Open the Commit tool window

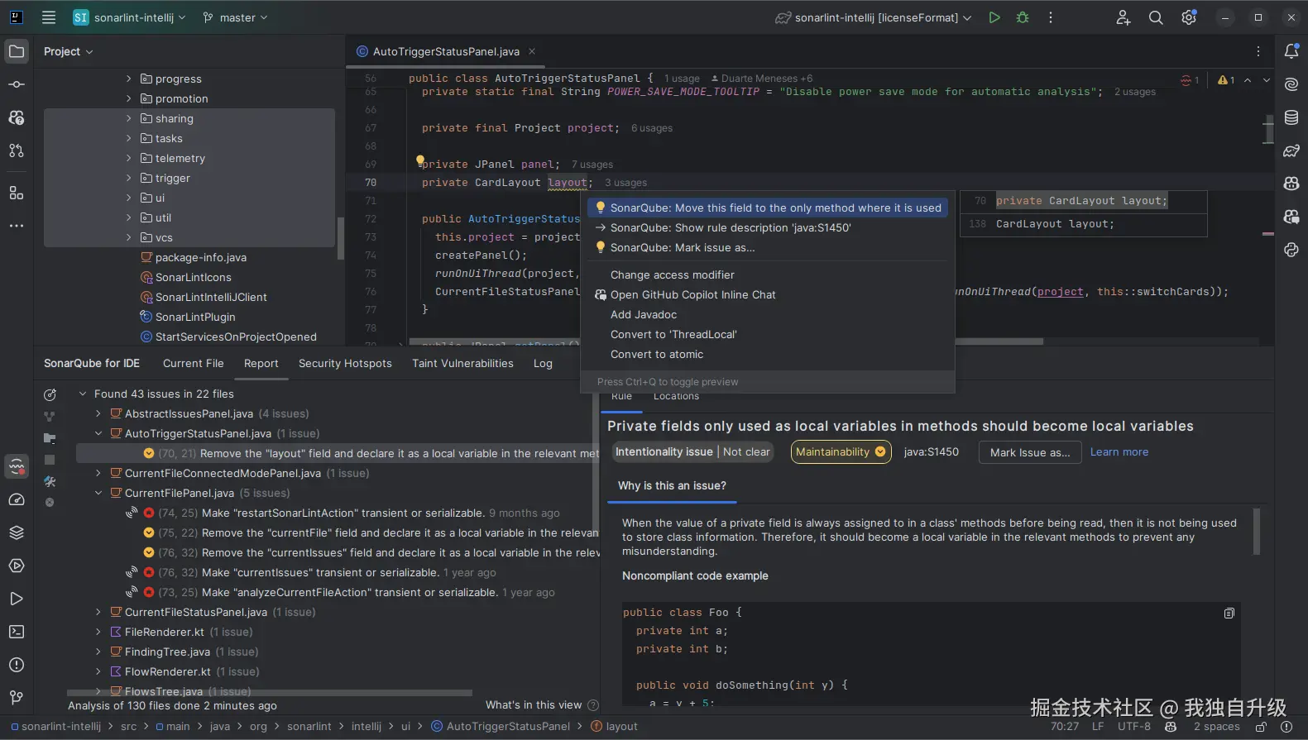17,84
